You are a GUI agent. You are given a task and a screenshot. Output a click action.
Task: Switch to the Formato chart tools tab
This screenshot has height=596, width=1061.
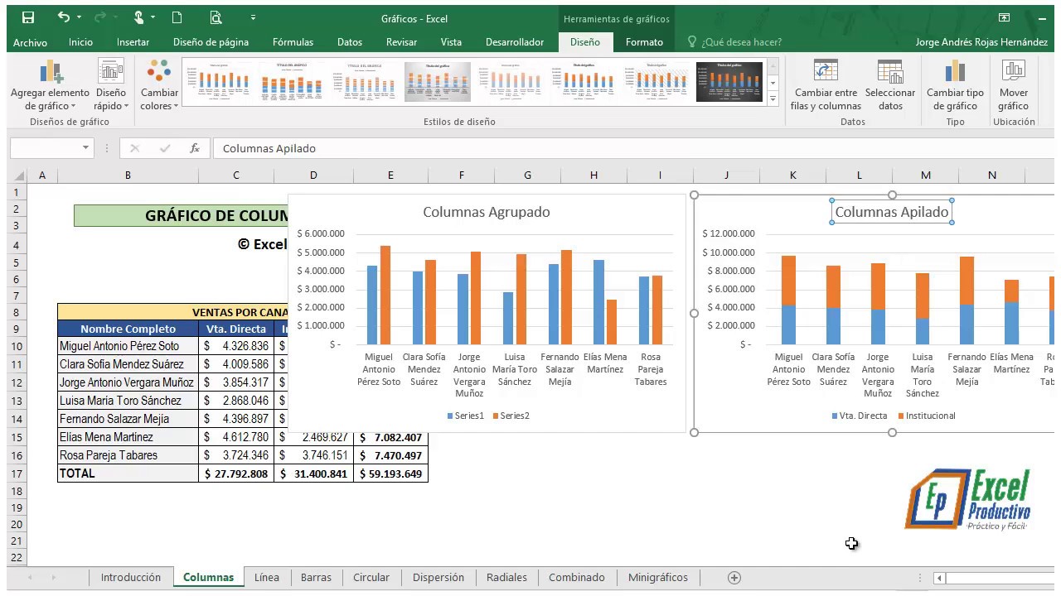pyautogui.click(x=644, y=42)
